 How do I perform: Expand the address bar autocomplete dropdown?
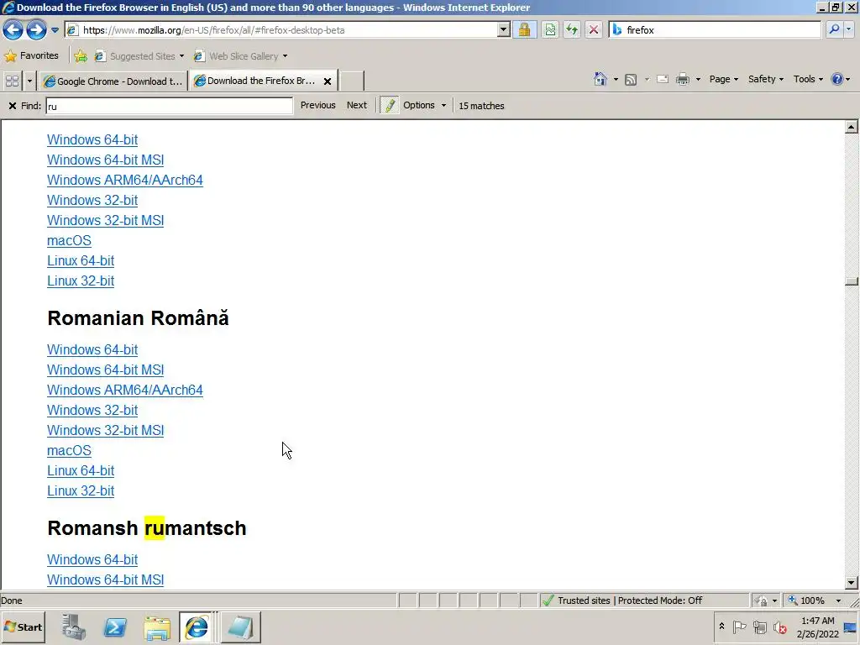pyautogui.click(x=504, y=30)
